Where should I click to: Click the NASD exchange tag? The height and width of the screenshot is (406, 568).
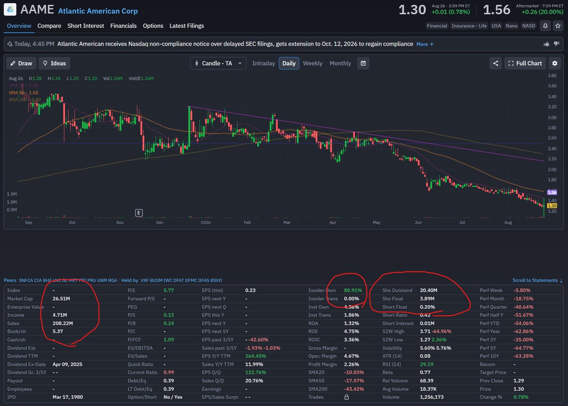coord(528,26)
